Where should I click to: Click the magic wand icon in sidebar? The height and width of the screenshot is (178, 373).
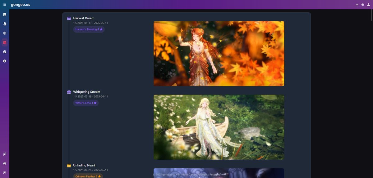coord(5,154)
